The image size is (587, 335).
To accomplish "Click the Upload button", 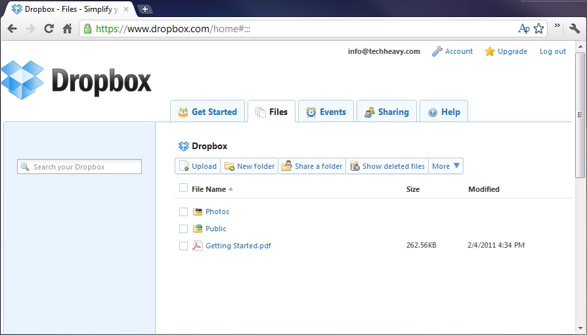I will [x=198, y=166].
